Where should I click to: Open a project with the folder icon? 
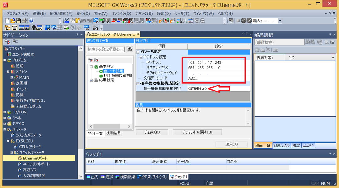click(x=13, y=21)
